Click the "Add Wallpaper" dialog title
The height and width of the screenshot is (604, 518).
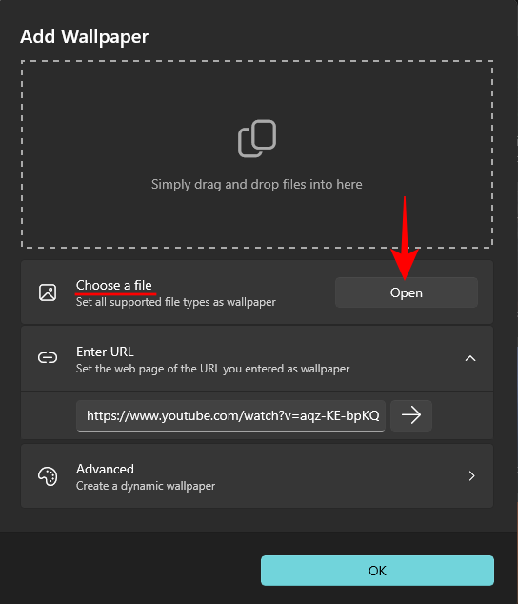(85, 36)
